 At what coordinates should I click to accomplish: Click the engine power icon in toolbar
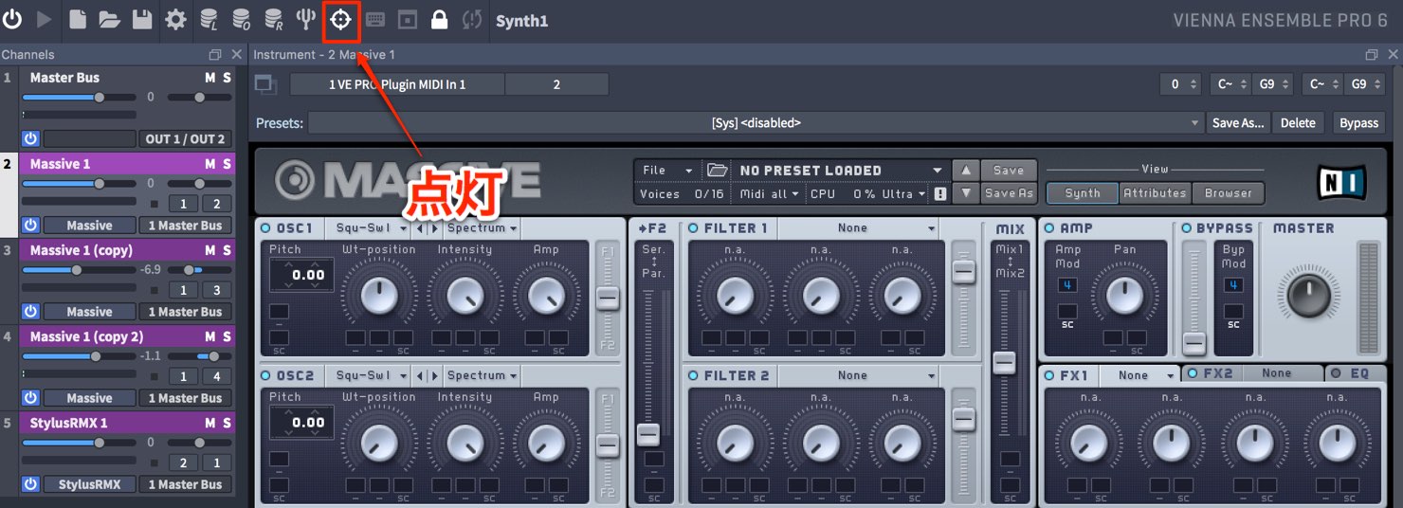click(x=12, y=19)
